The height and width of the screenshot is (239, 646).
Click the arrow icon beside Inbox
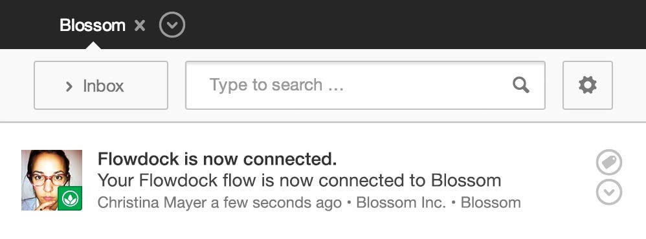pos(69,87)
